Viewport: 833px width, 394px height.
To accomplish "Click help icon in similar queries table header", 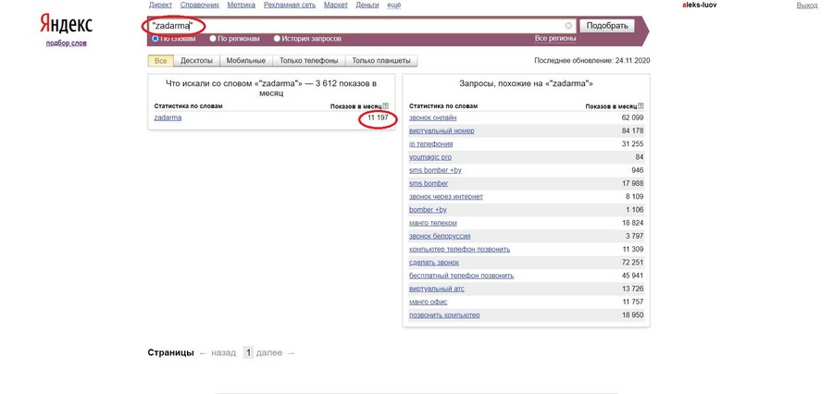I will point(640,106).
